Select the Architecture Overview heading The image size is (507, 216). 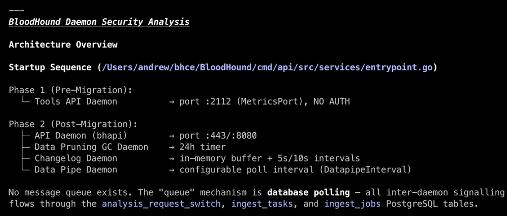coord(63,45)
